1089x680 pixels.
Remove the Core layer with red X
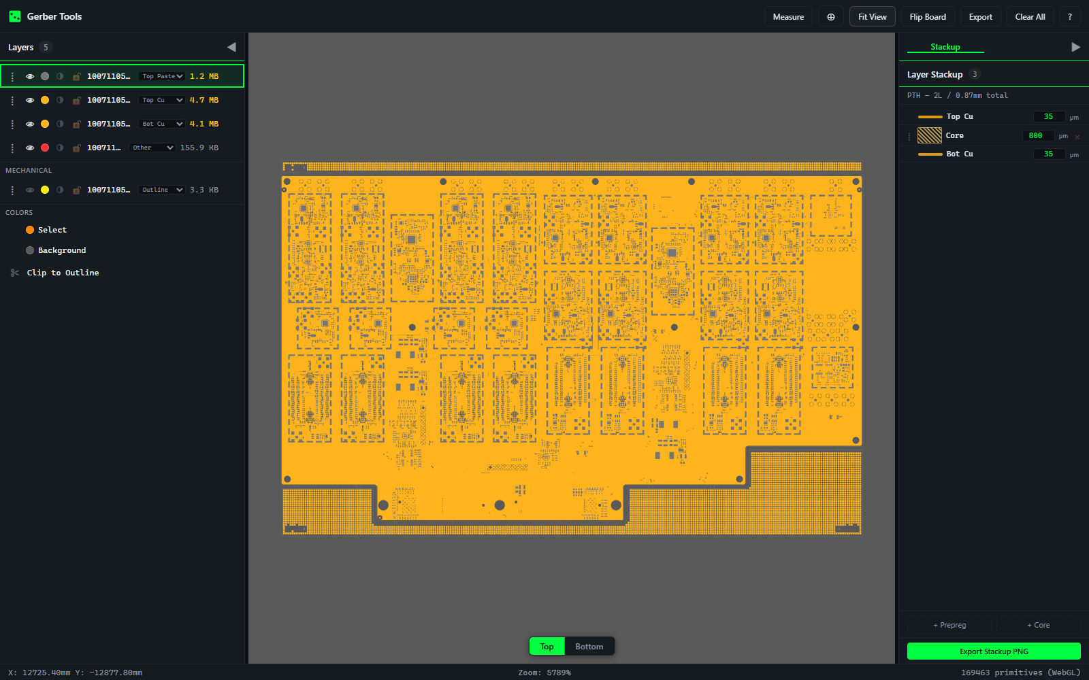(1077, 137)
